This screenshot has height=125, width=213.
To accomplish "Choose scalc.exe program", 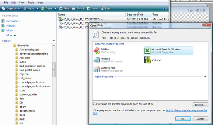I will pos(153,60).
